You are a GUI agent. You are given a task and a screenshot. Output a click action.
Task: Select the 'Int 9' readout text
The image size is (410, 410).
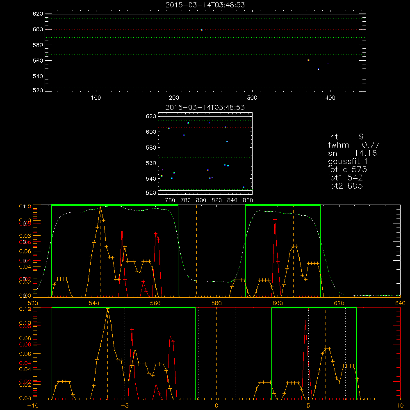coord(346,137)
